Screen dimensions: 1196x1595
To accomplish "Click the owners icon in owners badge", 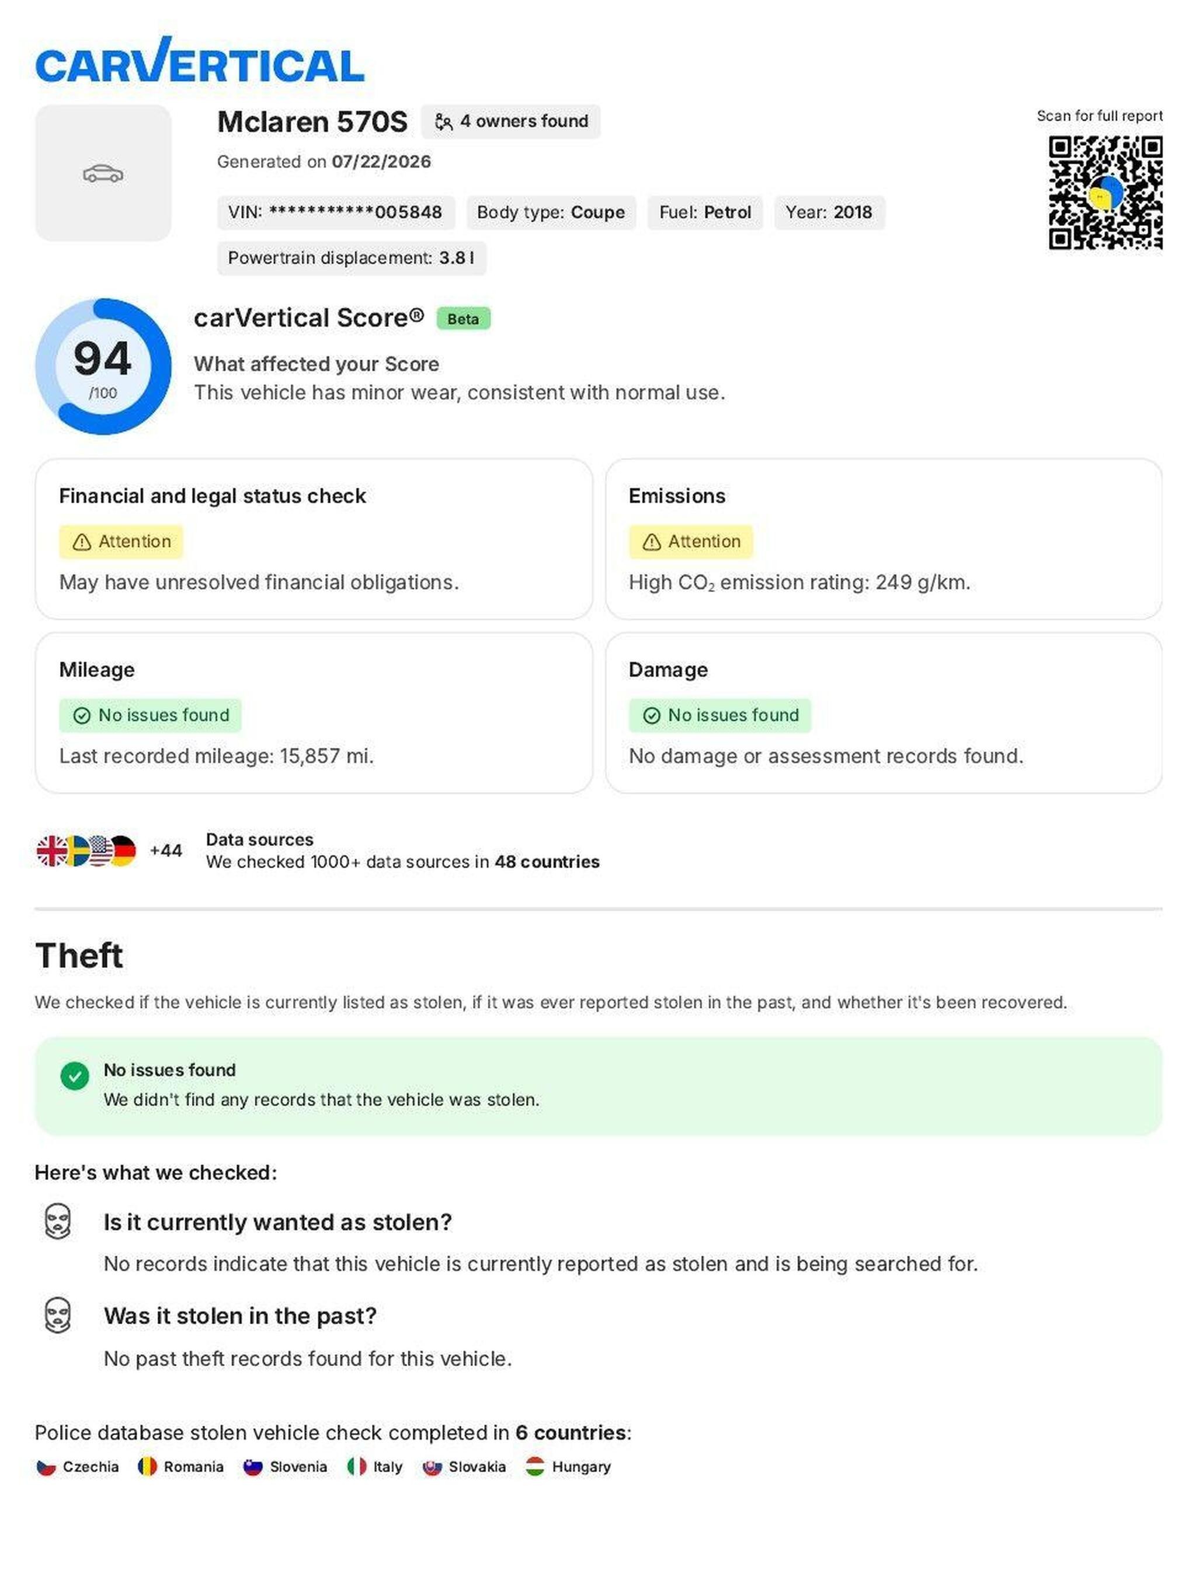I will point(444,122).
